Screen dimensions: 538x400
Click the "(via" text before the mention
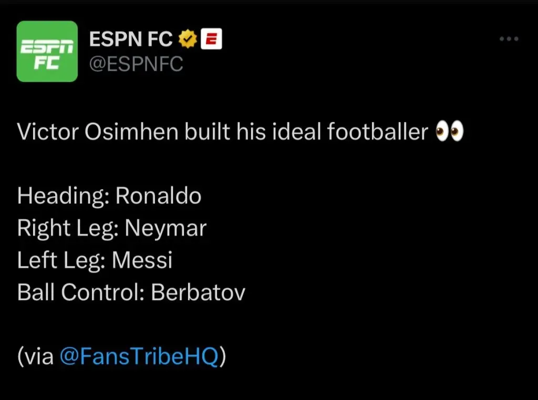(x=36, y=356)
